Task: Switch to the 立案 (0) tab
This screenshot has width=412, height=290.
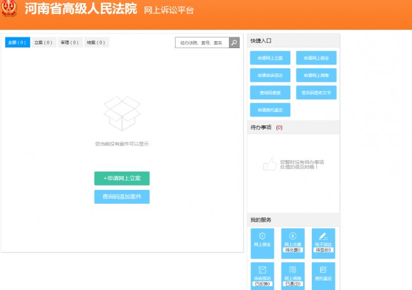Action: (x=43, y=42)
